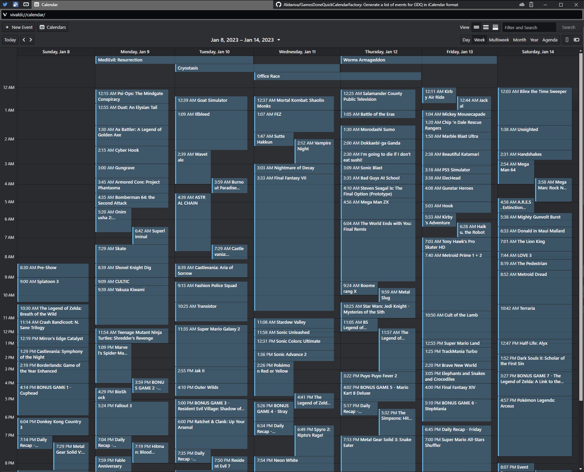Screen dimensions: 584x472
Task: Switch to Year view
Action: pos(534,40)
